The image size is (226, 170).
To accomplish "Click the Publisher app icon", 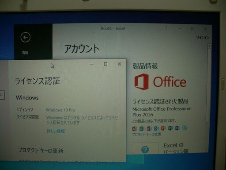I will pos(170,128).
